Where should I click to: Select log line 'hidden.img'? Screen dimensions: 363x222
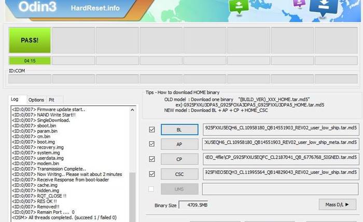(35, 190)
